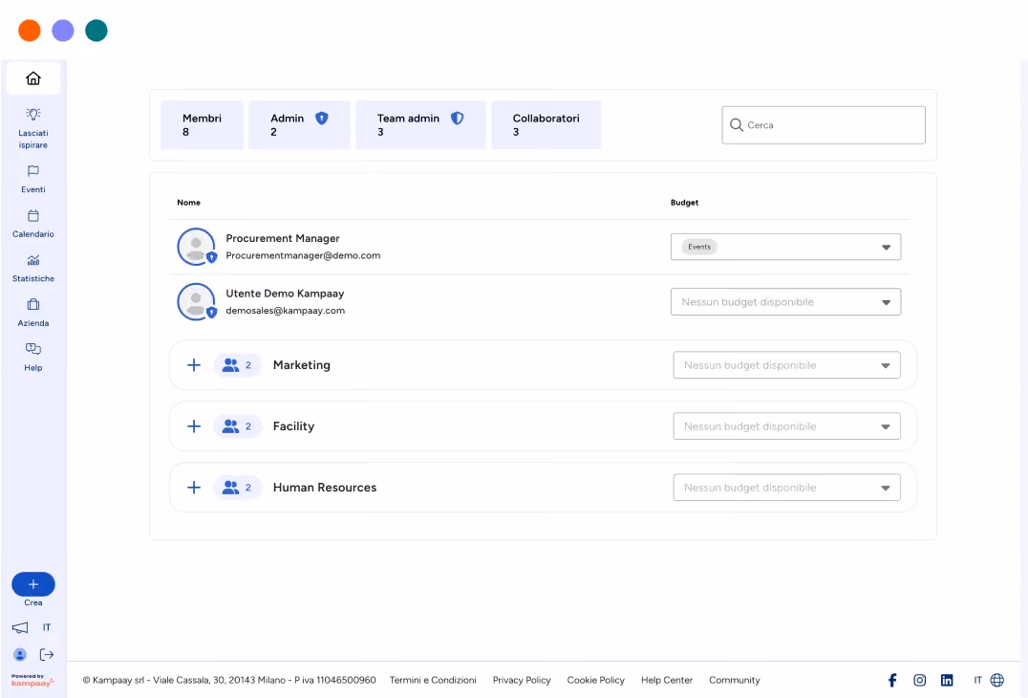Open the Help Center footer link
Viewport: 1028px width, 698px height.
point(667,680)
